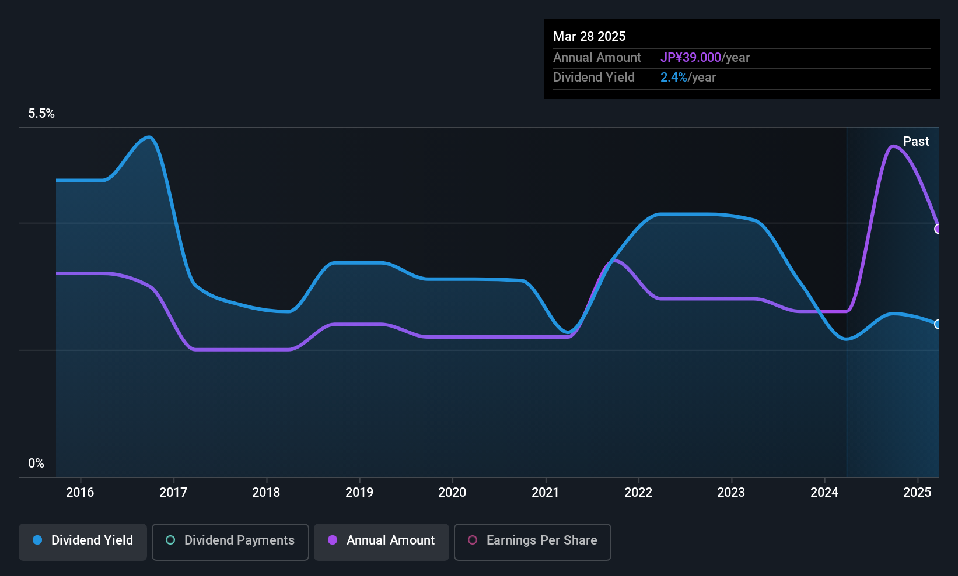The height and width of the screenshot is (576, 958).
Task: Toggle the Dividend Yield legend button
Action: click(83, 542)
